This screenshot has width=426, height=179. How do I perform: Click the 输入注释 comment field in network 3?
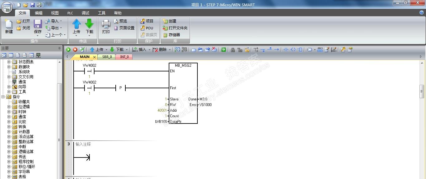(83, 144)
